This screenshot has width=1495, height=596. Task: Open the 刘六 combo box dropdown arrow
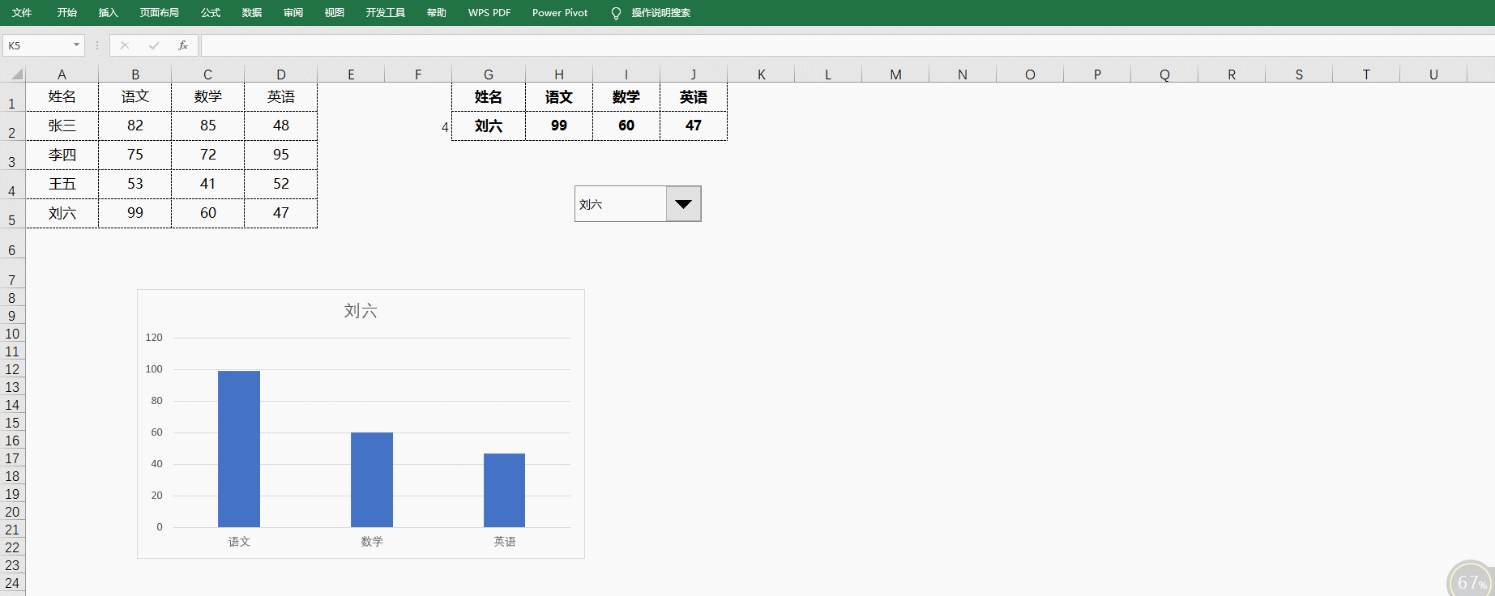683,204
